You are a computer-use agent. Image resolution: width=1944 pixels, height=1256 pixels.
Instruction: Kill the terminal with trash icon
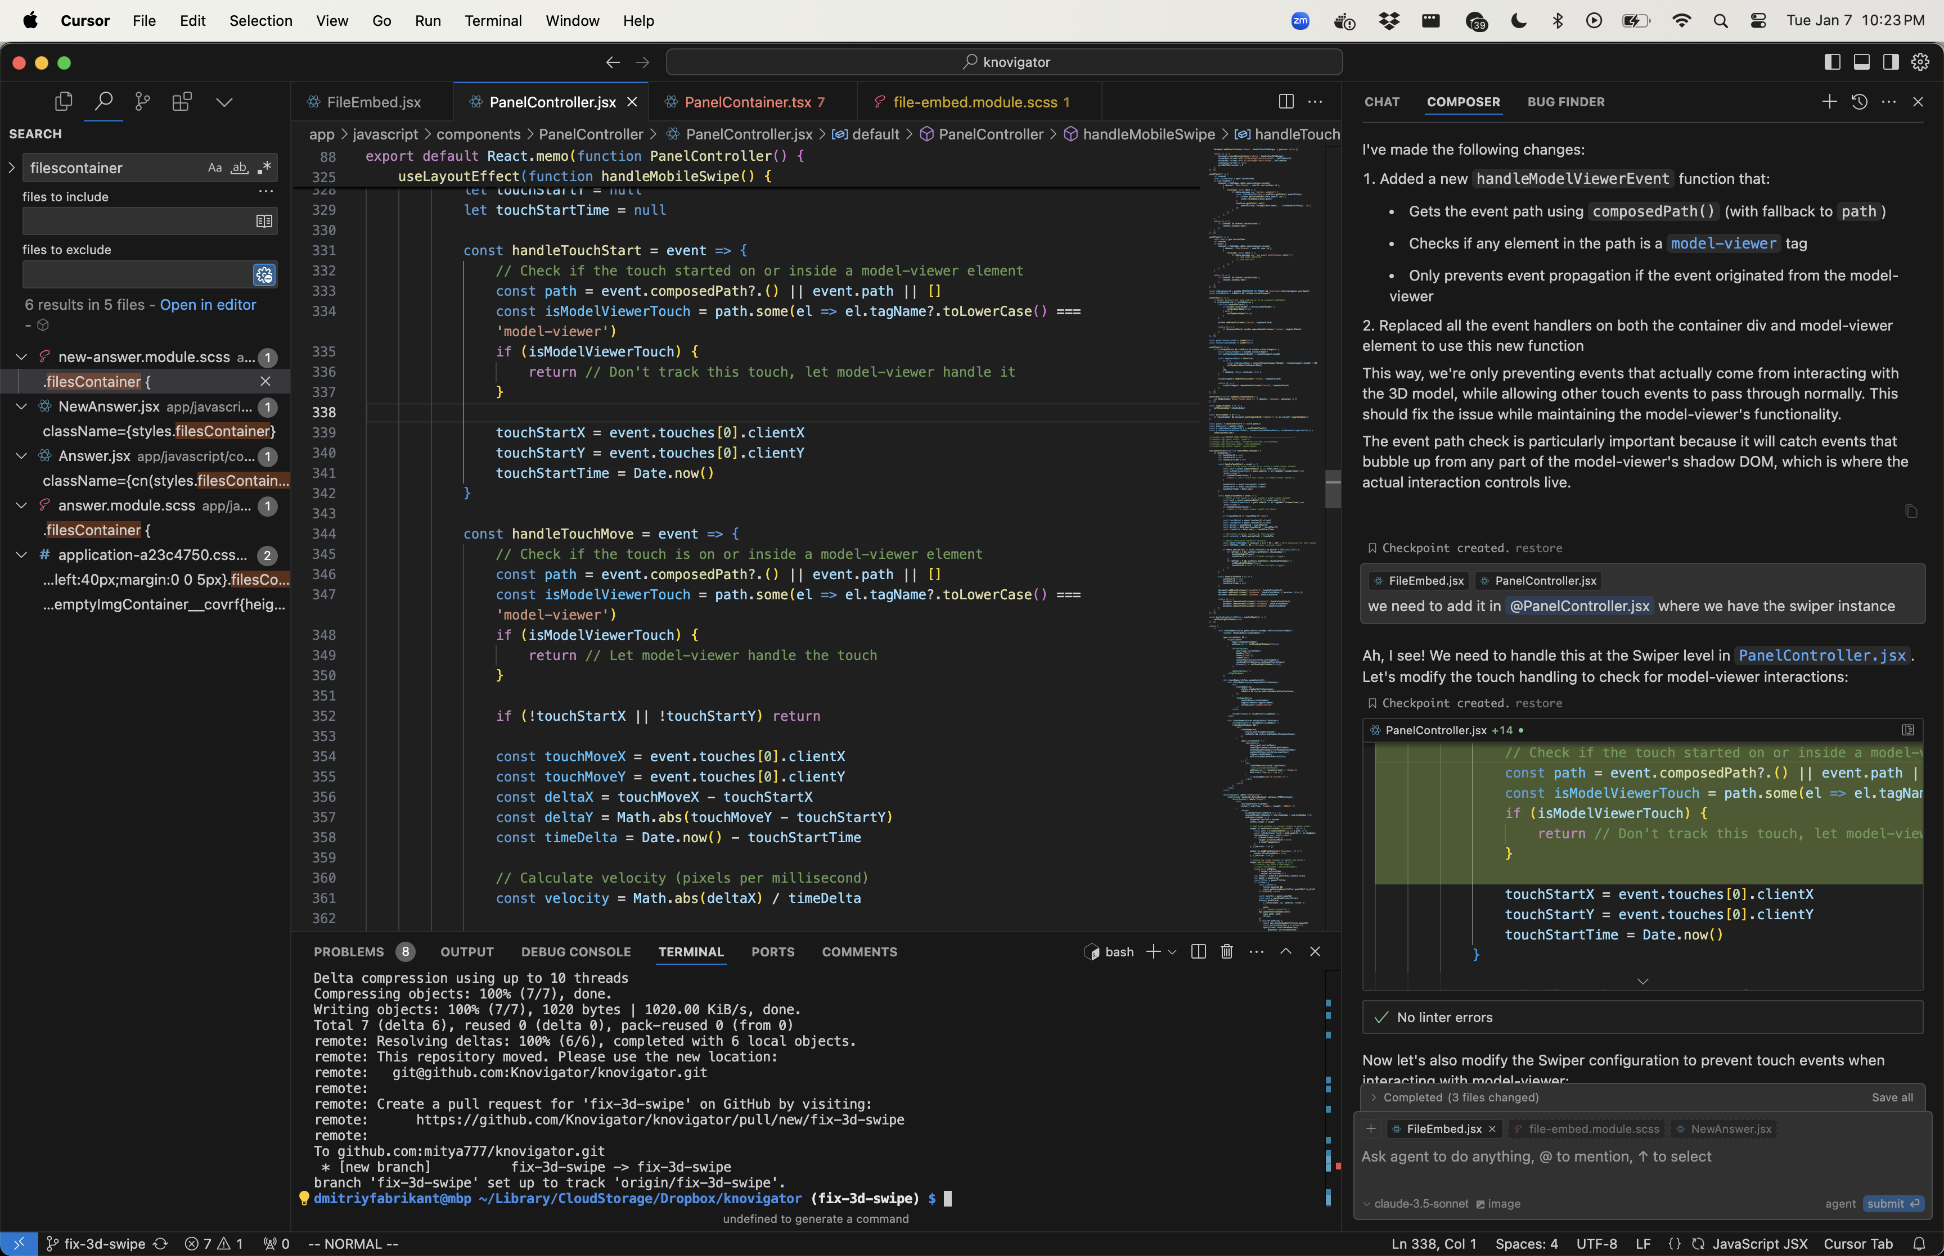[1227, 951]
